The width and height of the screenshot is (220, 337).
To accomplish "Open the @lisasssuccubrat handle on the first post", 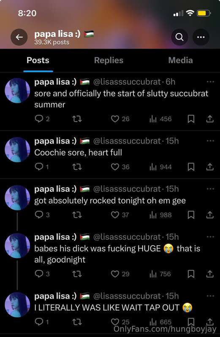I will point(127,82).
